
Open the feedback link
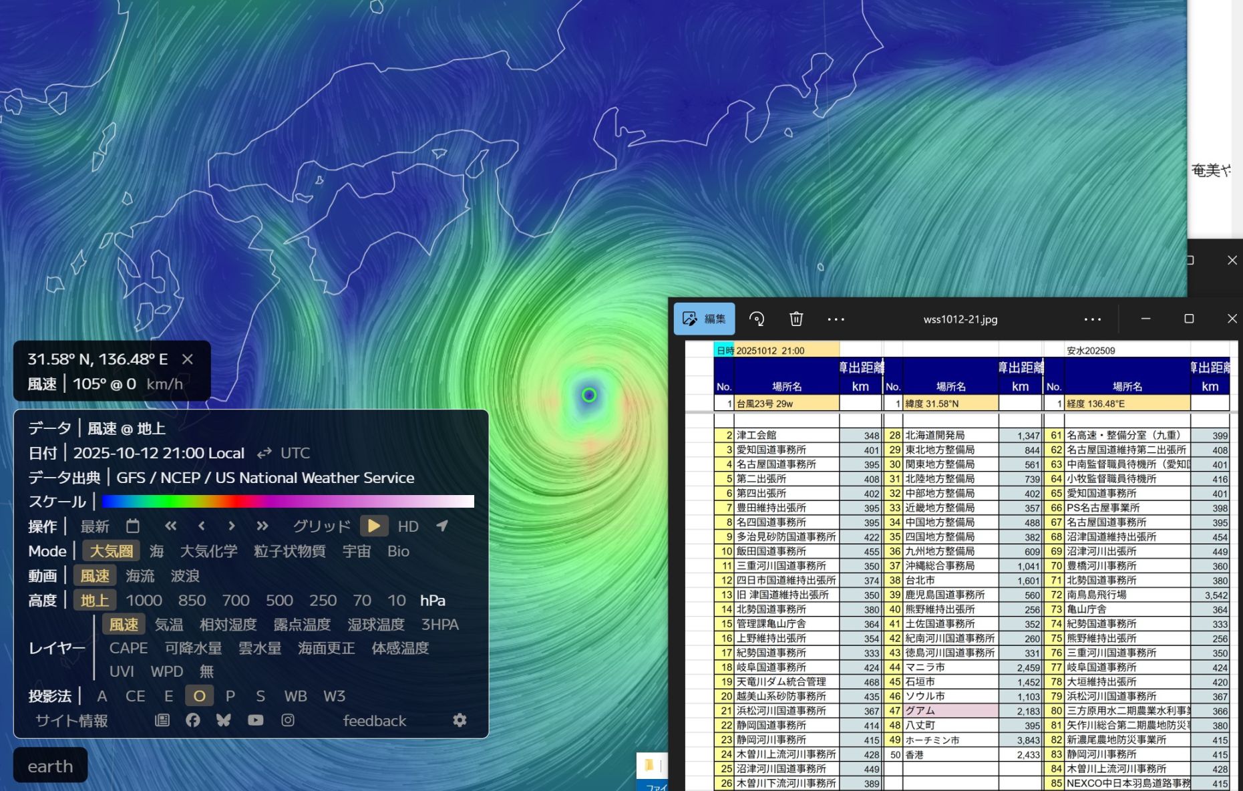click(x=374, y=721)
